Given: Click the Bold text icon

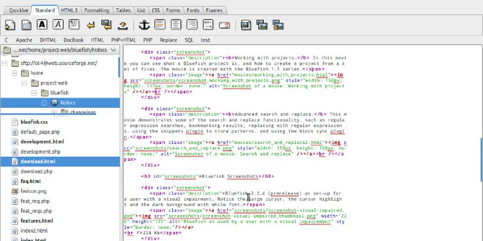Looking at the screenshot, I should (x=42, y=25).
